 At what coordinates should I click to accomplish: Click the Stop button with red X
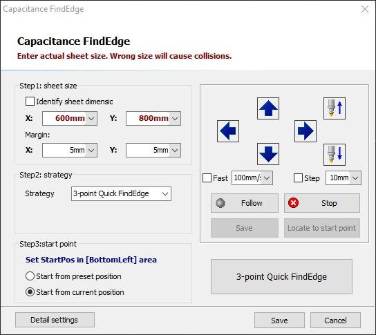pyautogui.click(x=322, y=203)
